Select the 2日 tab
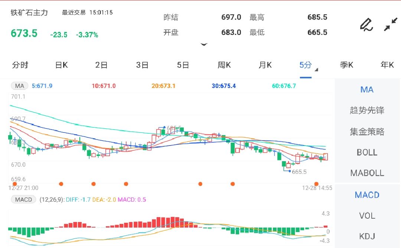This screenshot has height=248, width=401. [x=101, y=65]
